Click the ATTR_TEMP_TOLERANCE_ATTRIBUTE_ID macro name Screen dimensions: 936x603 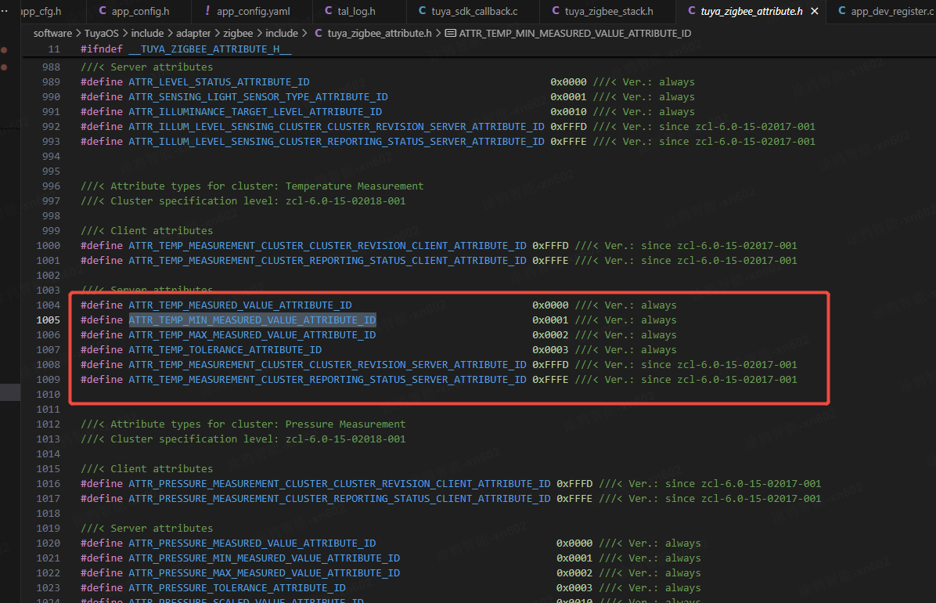coord(225,350)
